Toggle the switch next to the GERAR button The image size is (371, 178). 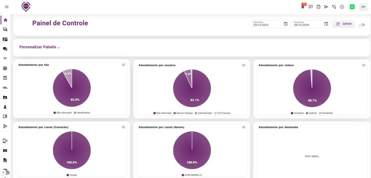point(361,25)
